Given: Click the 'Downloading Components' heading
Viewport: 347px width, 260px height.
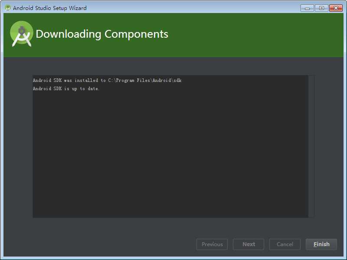Looking at the screenshot, I should pyautogui.click(x=102, y=34).
